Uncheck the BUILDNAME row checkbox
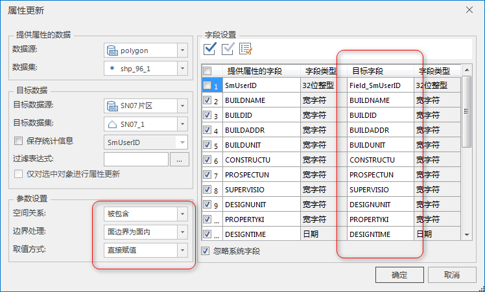The height and width of the screenshot is (292, 485). point(207,100)
